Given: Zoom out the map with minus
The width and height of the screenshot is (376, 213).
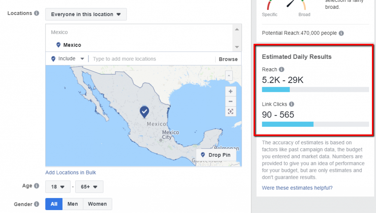Looking at the screenshot, I should (x=230, y=101).
